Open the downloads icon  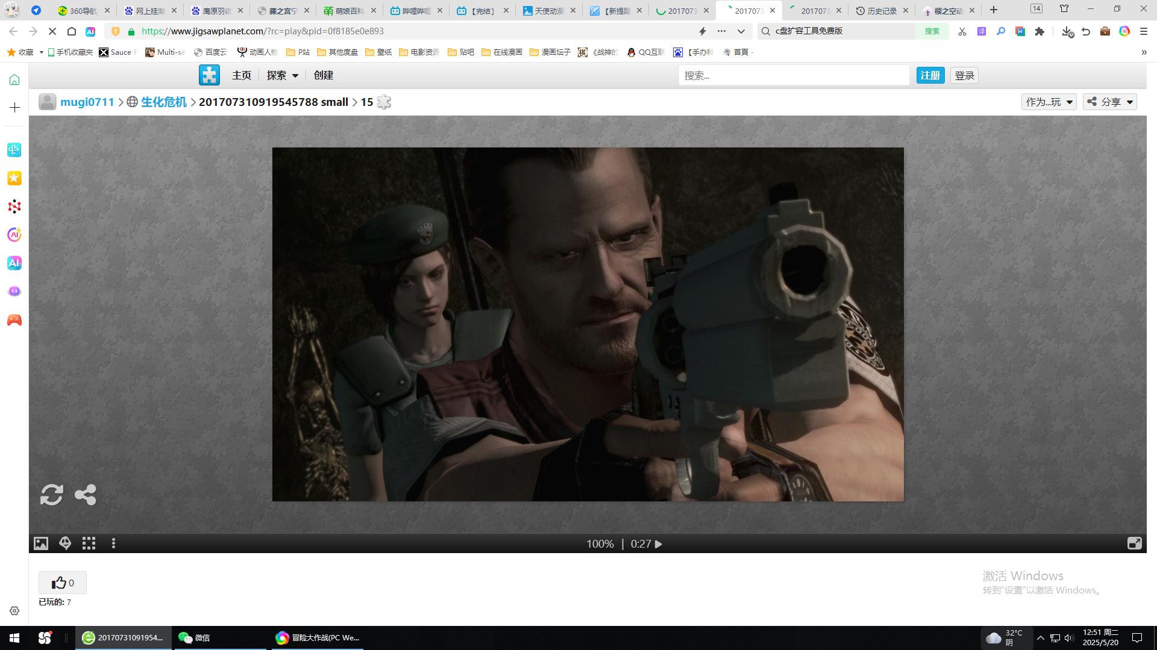(x=1067, y=31)
